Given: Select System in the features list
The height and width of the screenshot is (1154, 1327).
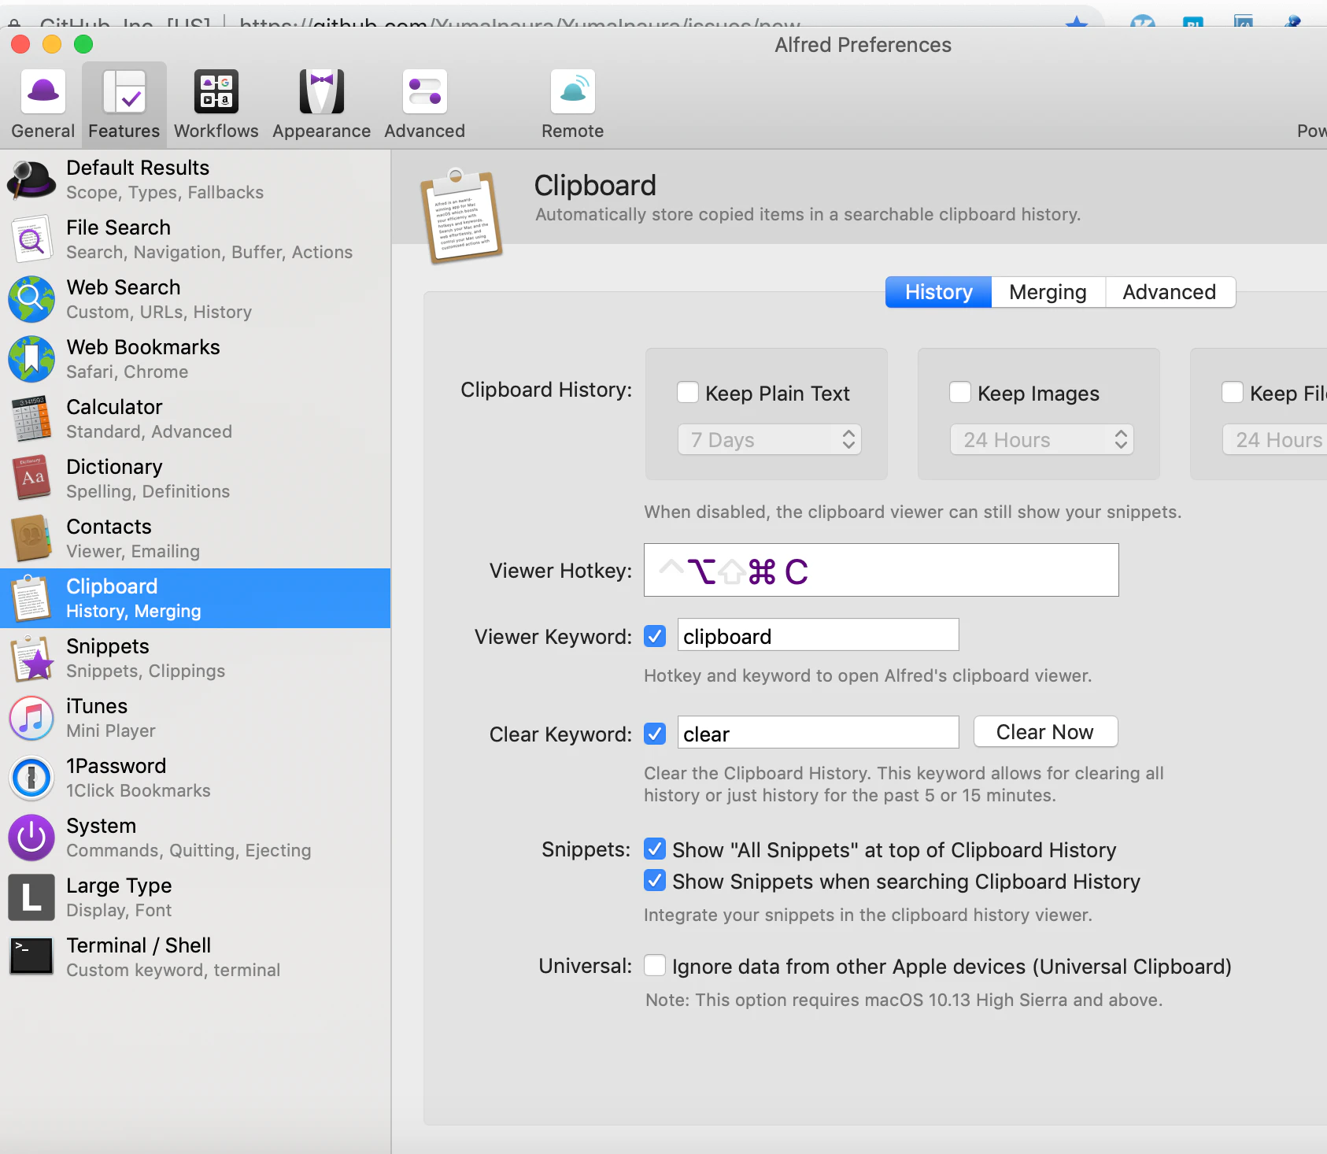Looking at the screenshot, I should 195,838.
